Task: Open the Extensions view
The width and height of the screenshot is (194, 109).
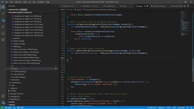Action: [x=3, y=40]
